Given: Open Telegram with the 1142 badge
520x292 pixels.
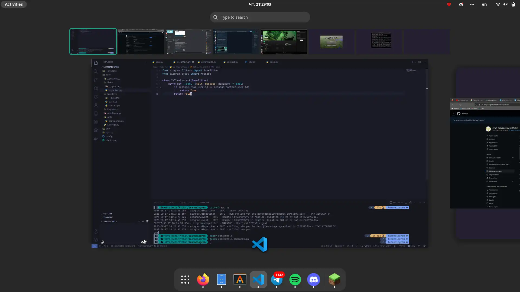Looking at the screenshot, I should tap(277, 280).
